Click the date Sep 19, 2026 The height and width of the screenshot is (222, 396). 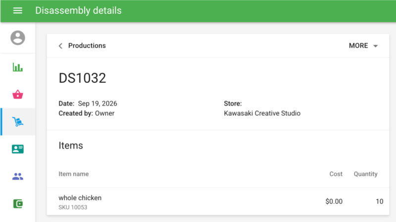coord(98,104)
